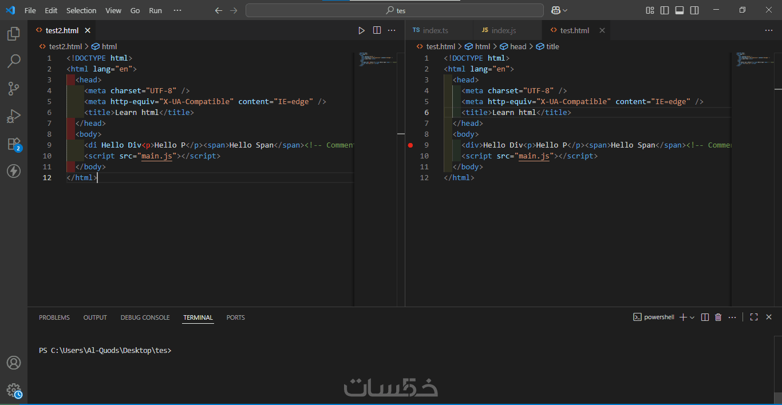
Task: Kill the terminal with the trash icon
Action: [x=718, y=317]
